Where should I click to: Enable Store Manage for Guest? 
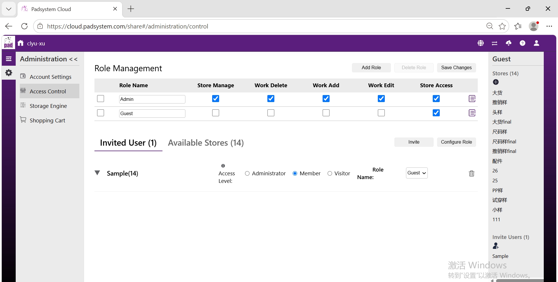[x=216, y=113]
